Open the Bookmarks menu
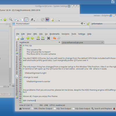This screenshot has height=116, width=116. tap(55, 34)
